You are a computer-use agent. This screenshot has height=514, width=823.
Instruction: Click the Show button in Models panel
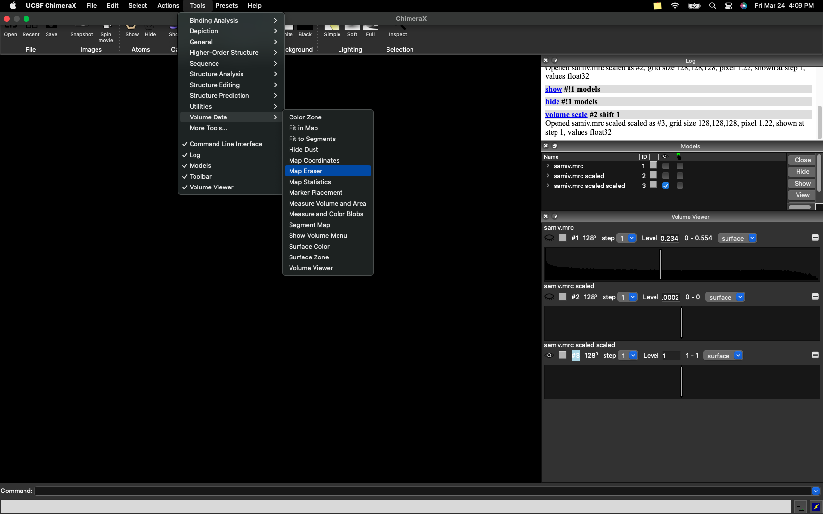pos(802,184)
